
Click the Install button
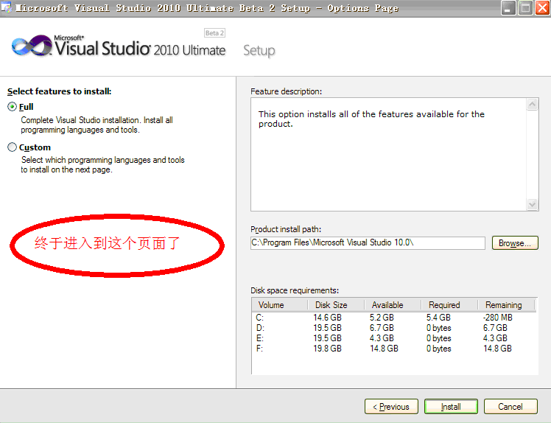(x=451, y=407)
